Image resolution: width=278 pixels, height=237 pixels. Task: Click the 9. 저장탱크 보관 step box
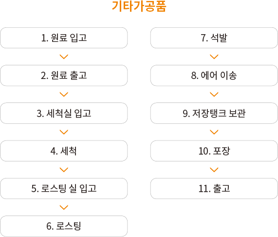point(214,113)
